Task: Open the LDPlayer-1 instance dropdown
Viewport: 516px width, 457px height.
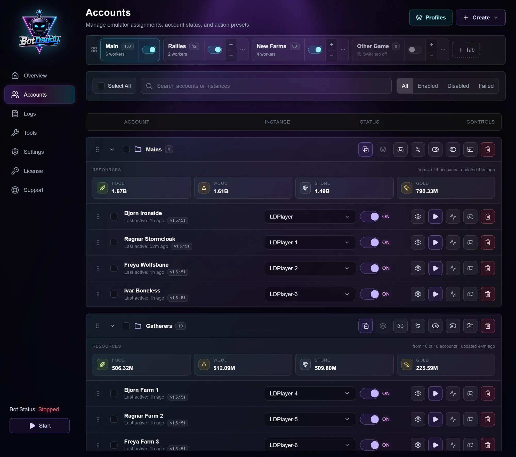Action: tap(310, 242)
